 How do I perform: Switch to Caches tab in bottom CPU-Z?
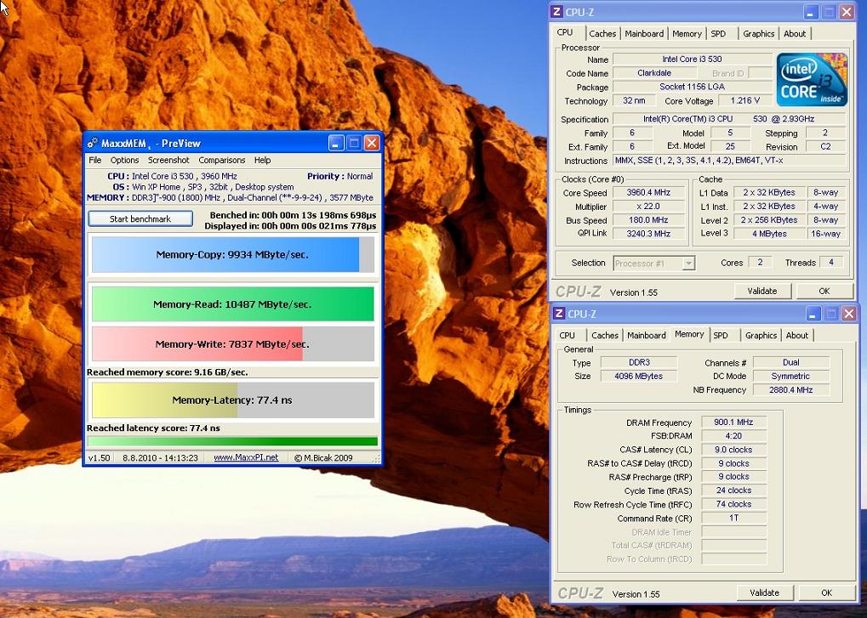coord(605,335)
